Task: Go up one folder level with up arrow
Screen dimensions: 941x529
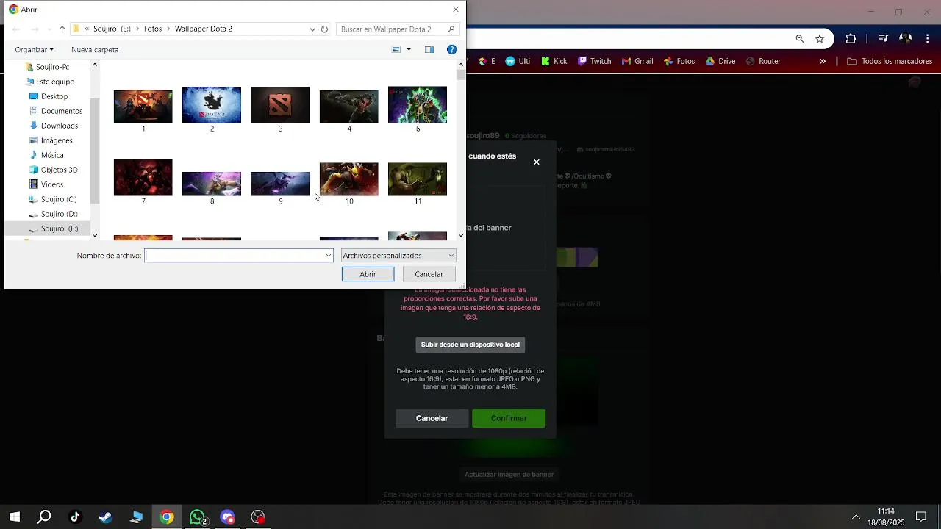Action: [62, 29]
